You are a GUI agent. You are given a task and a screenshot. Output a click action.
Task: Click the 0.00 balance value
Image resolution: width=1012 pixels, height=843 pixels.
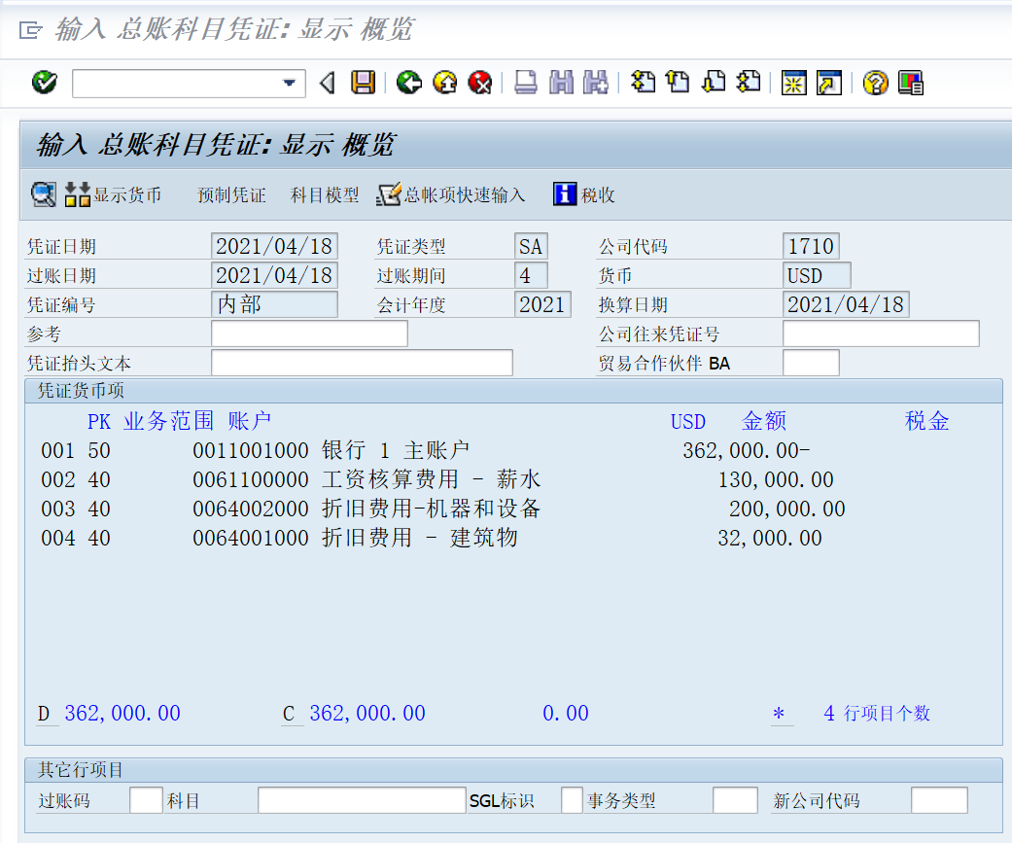[x=566, y=713]
